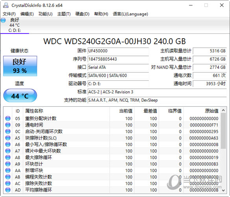
Task: Open the 主题(T) menu
Action: [x=64, y=14]
